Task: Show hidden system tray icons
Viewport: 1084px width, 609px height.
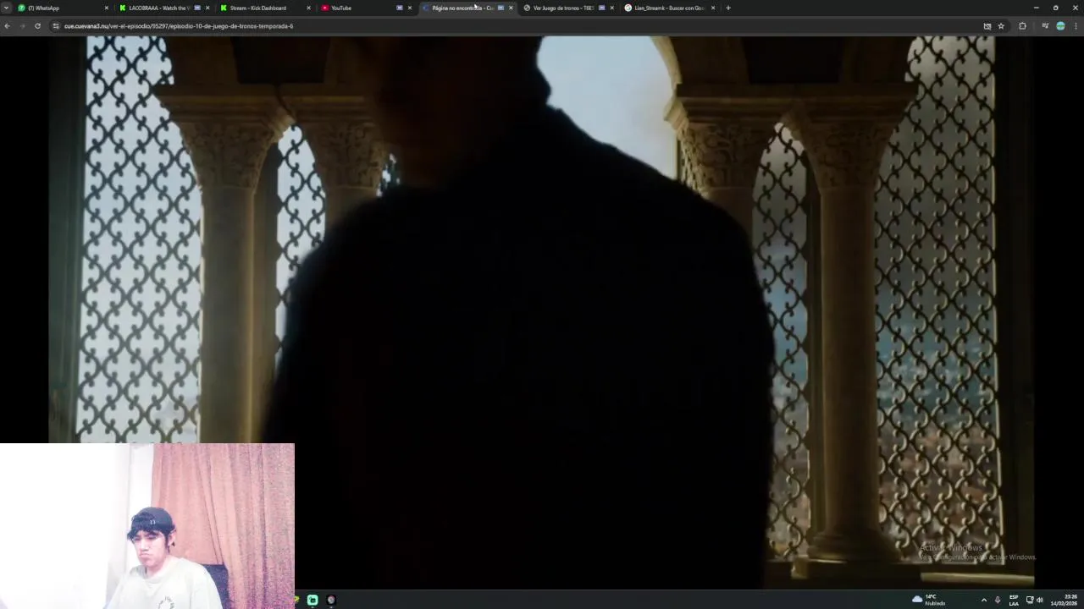Action: [x=983, y=600]
